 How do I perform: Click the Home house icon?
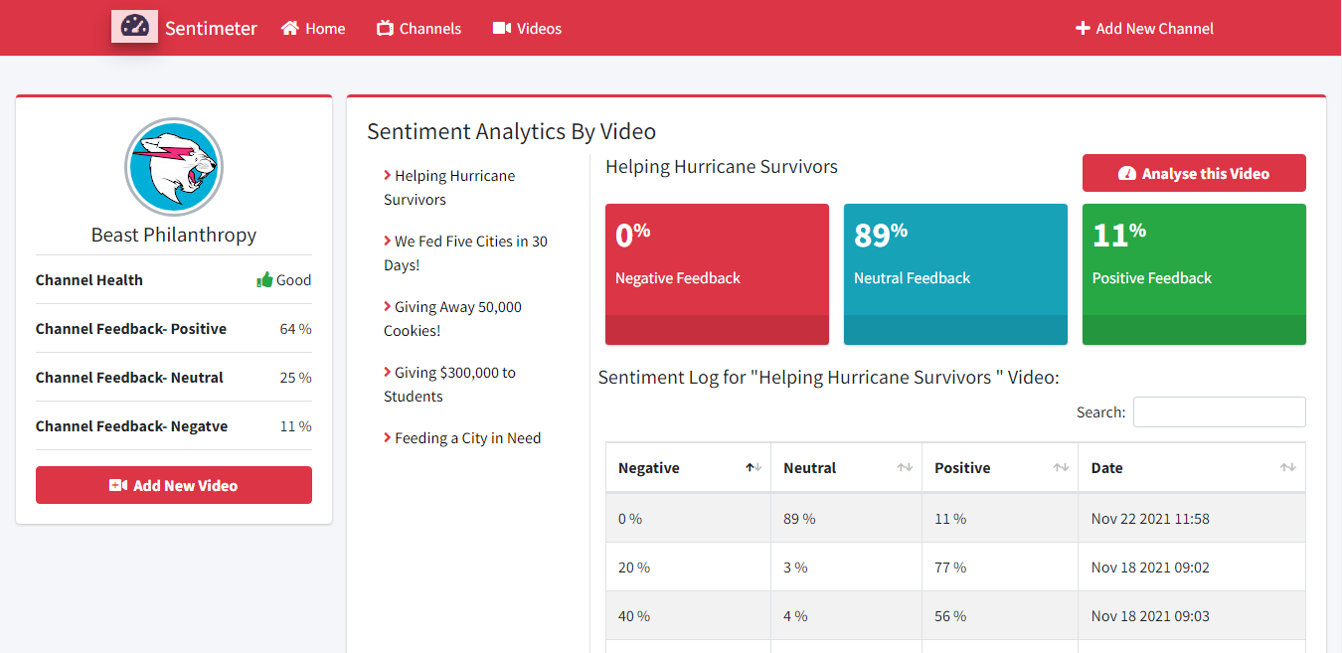click(290, 29)
